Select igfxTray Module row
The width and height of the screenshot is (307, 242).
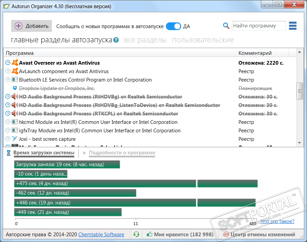(x=150, y=130)
